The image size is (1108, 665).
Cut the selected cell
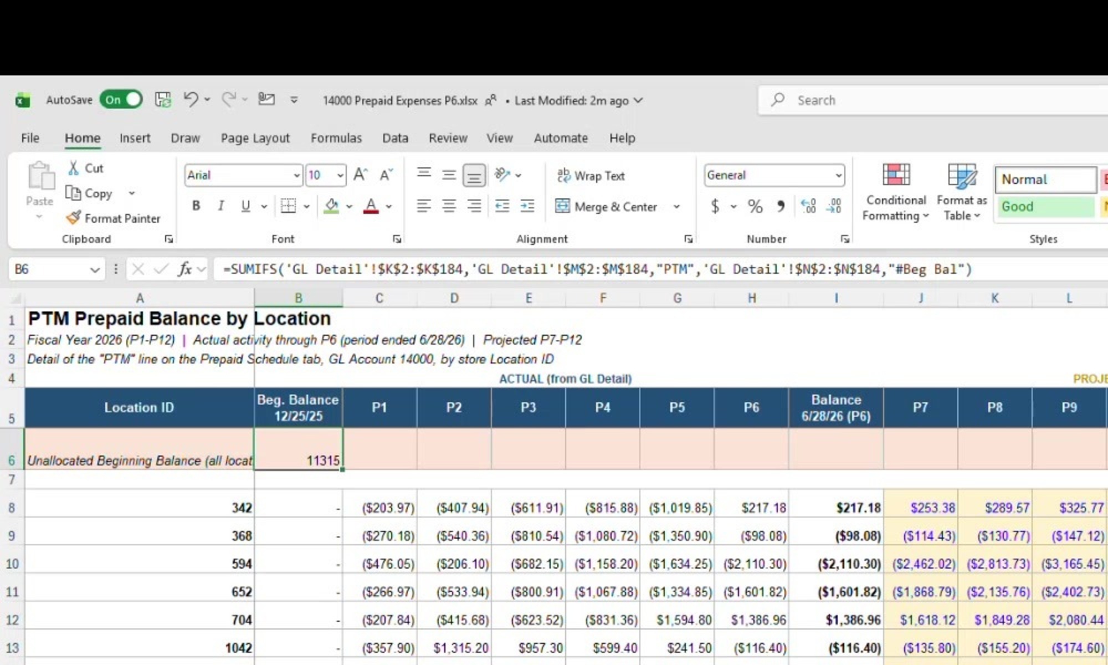(86, 168)
